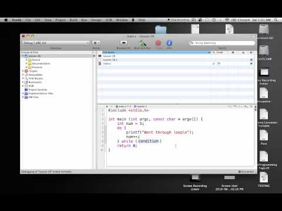The image size is (282, 211).
Task: Toggle target checkbox on main.c row
Action: tap(251, 63)
